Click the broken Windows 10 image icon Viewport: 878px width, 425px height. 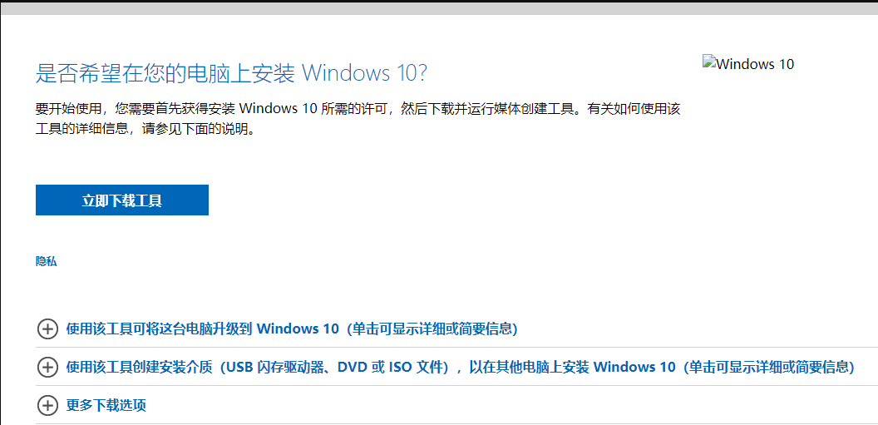709,61
